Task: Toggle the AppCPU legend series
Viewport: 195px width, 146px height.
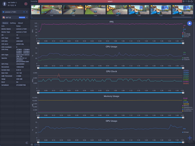Action: coord(186,58)
